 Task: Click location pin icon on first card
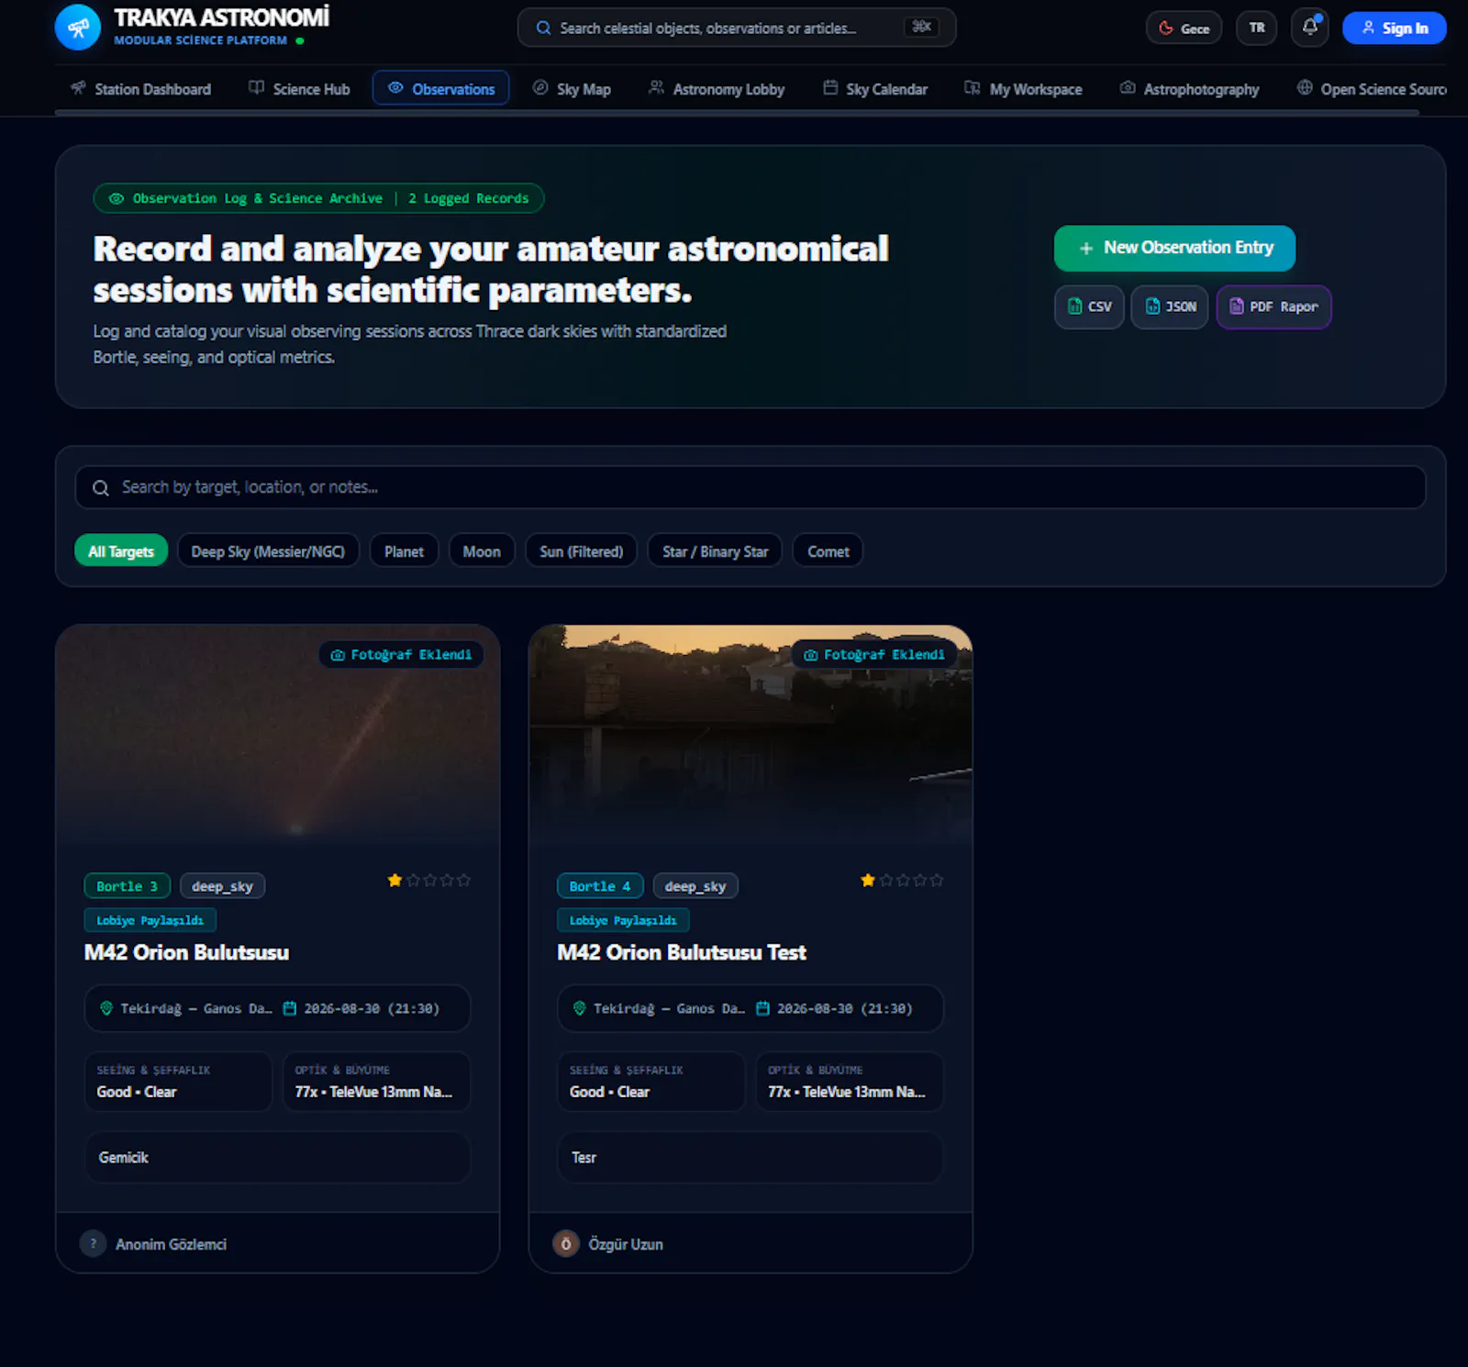(x=106, y=1008)
